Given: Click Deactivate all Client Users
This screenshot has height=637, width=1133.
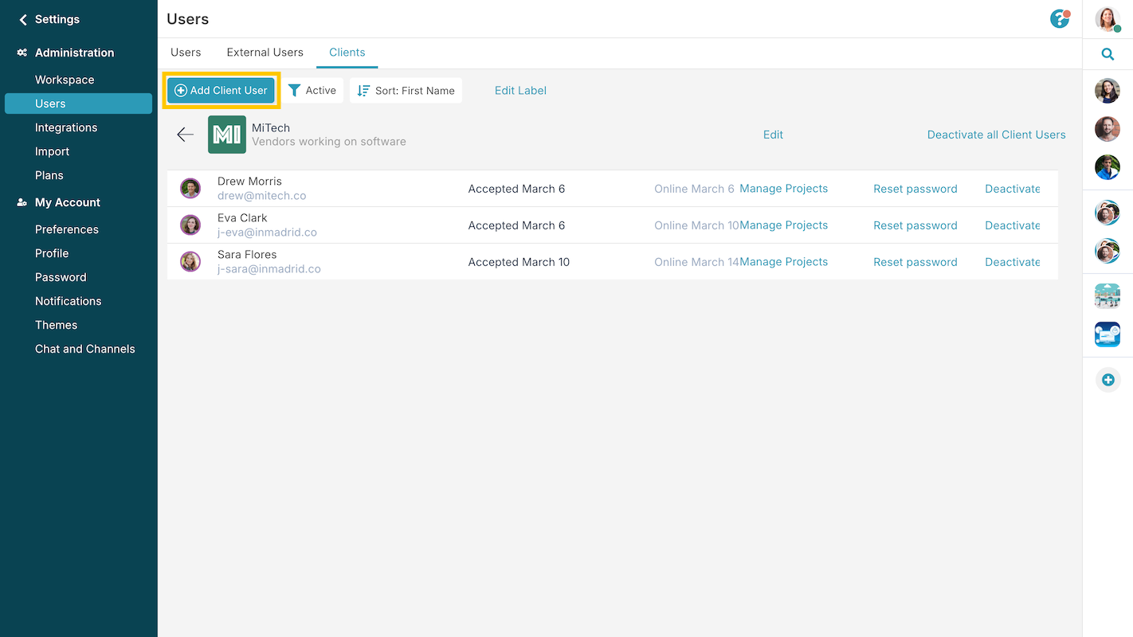Looking at the screenshot, I should coord(996,135).
